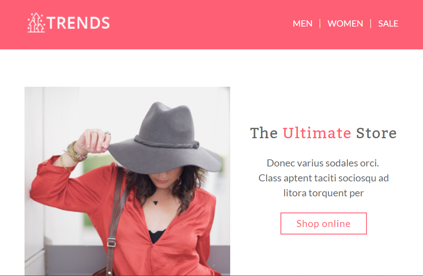This screenshot has width=423, height=276.
Task: Click the gray felt hat in photo
Action: coord(165,139)
